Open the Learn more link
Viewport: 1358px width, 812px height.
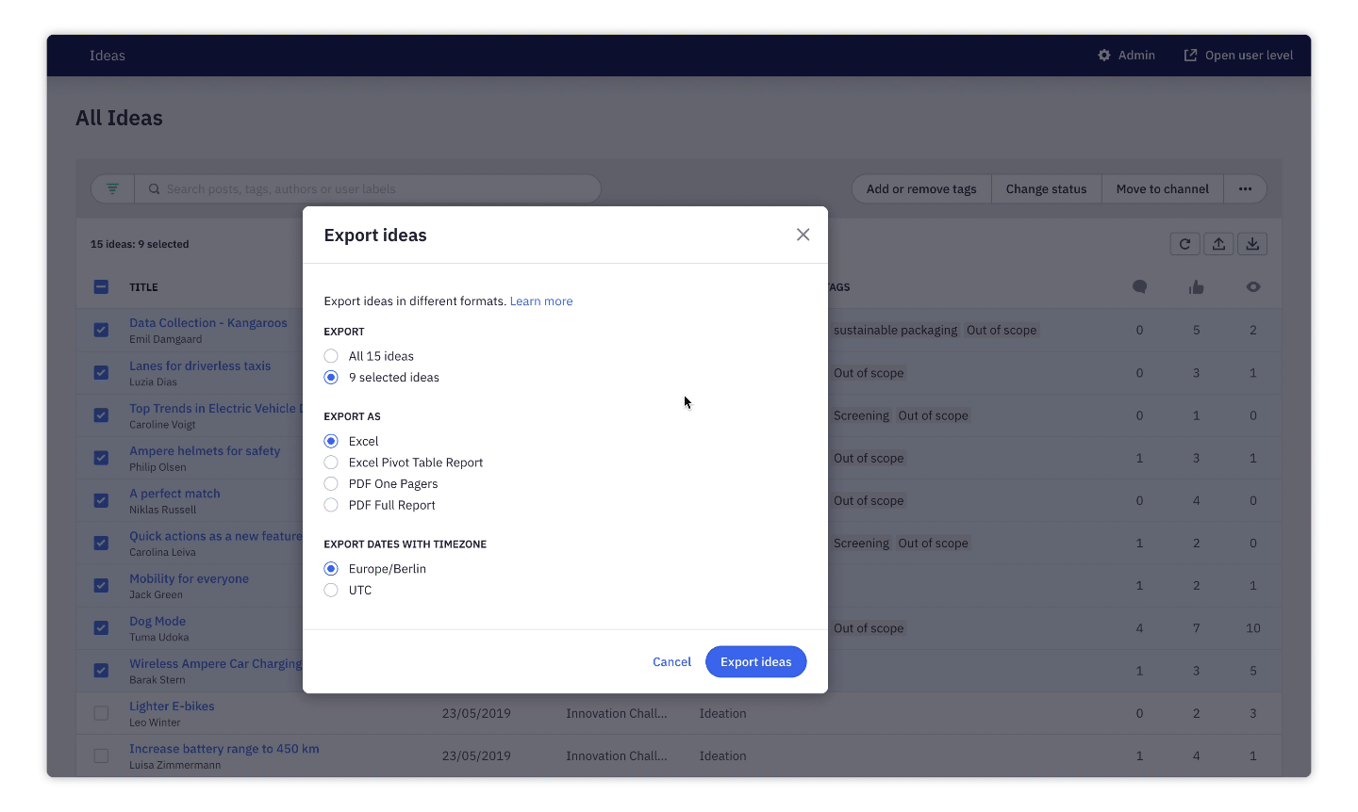[x=541, y=301]
